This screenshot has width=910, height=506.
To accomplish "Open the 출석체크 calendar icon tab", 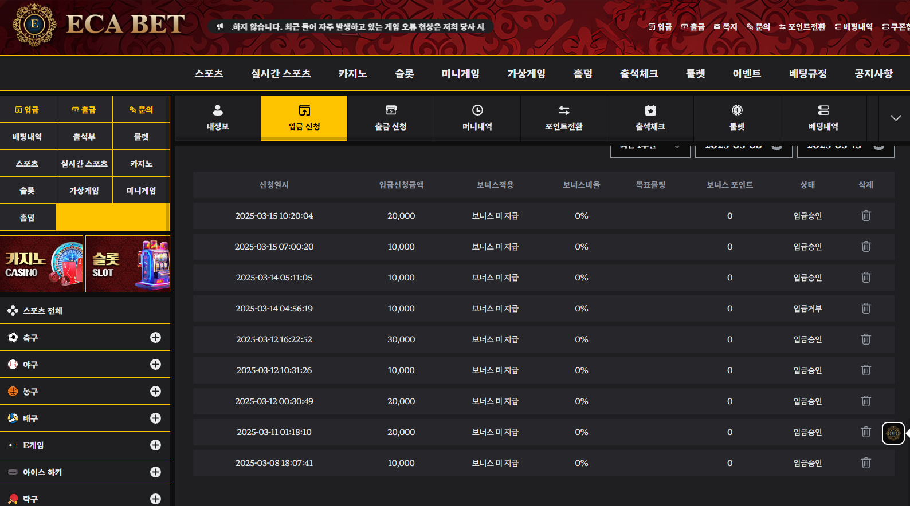I will point(650,118).
